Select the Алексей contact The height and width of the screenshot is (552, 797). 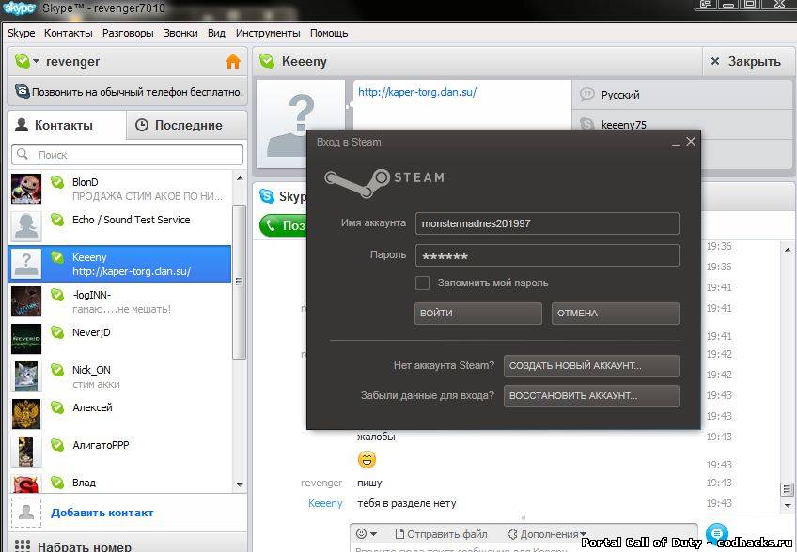119,414
